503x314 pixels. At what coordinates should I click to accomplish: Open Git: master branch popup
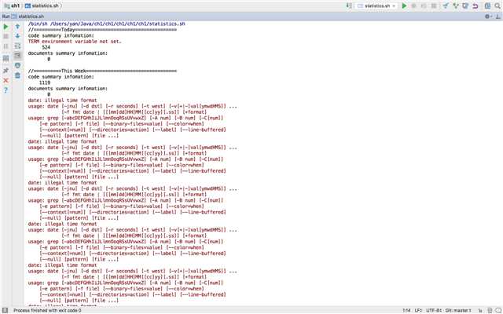click(458, 310)
